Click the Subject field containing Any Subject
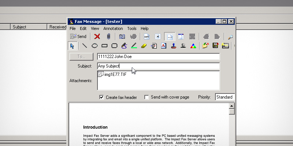The height and width of the screenshot is (146, 293). 158,66
